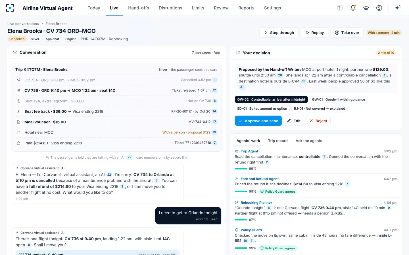Image resolution: width=409 pixels, height=255 pixels.
Task: Approve and send the proposal
Action: pos(258,121)
